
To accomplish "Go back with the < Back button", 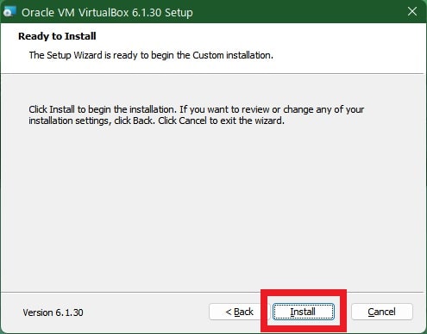I will tap(239, 312).
